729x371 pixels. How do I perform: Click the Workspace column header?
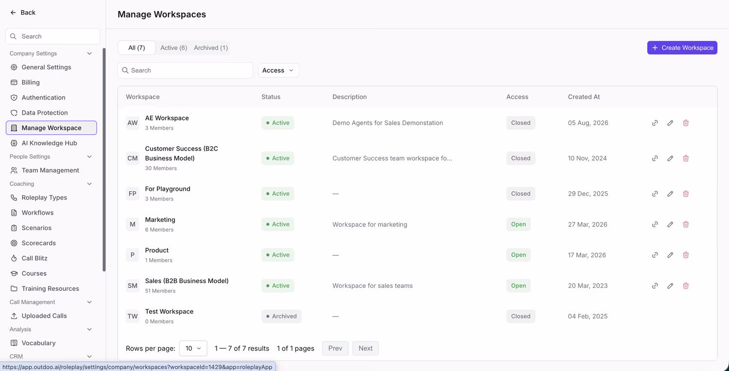[x=142, y=97]
